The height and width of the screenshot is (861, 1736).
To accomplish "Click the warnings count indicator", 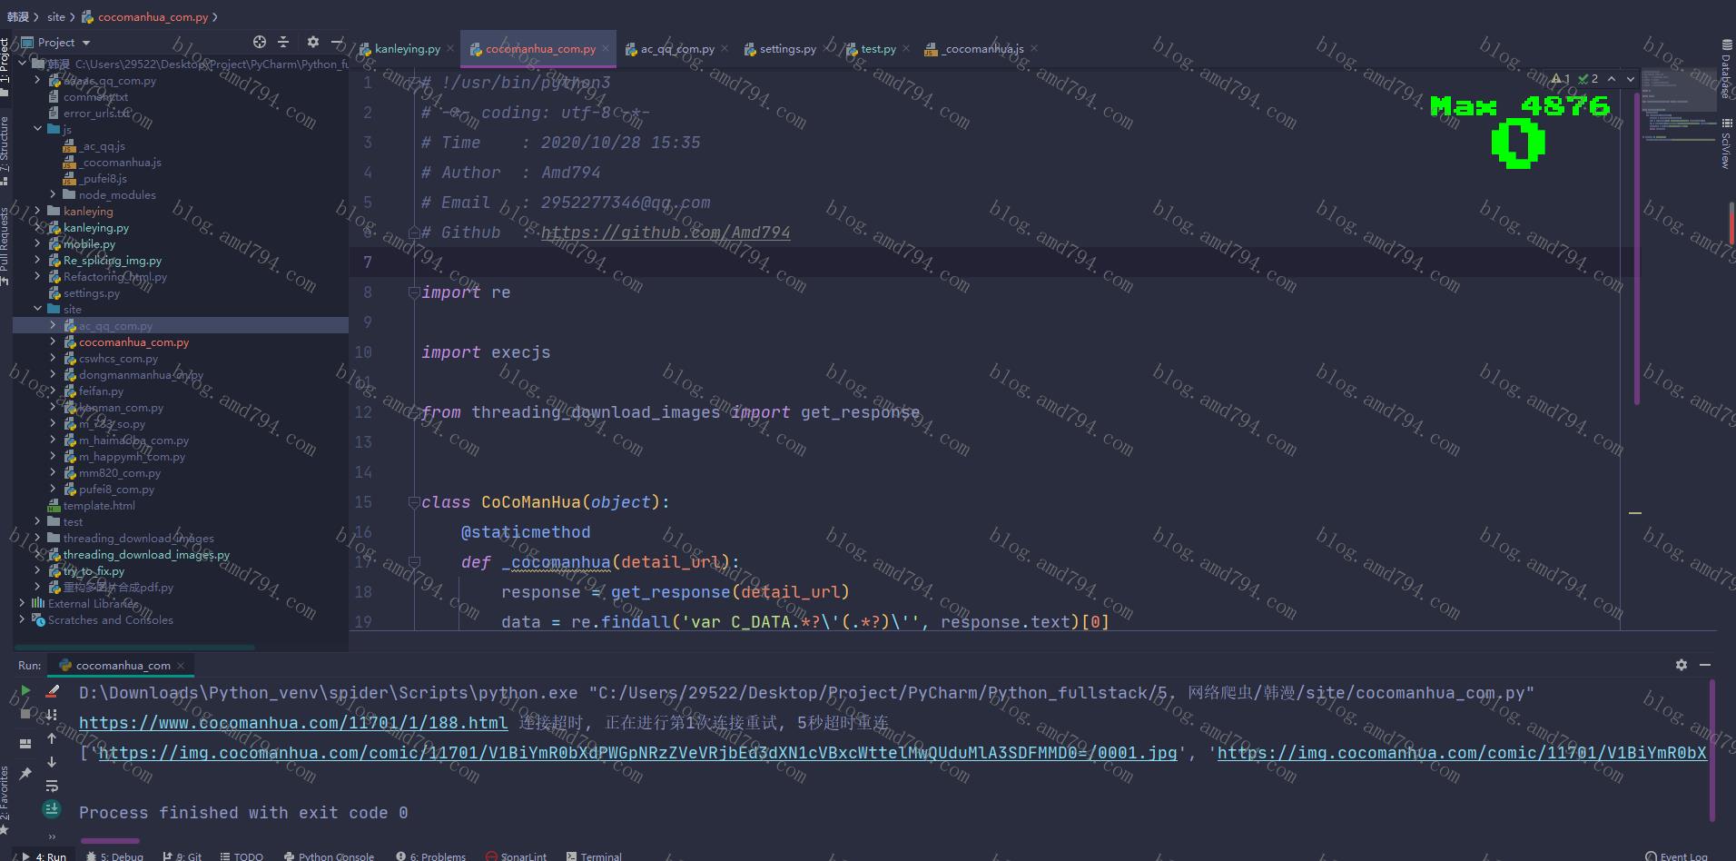I will click(1561, 79).
